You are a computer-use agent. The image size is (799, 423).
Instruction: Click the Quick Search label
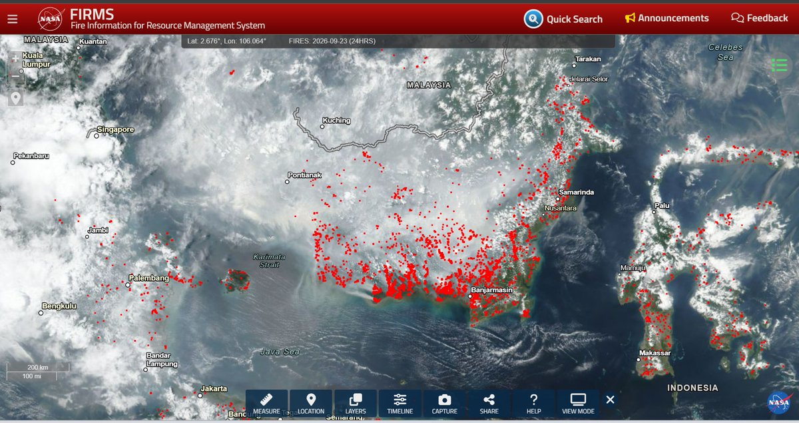tap(575, 19)
